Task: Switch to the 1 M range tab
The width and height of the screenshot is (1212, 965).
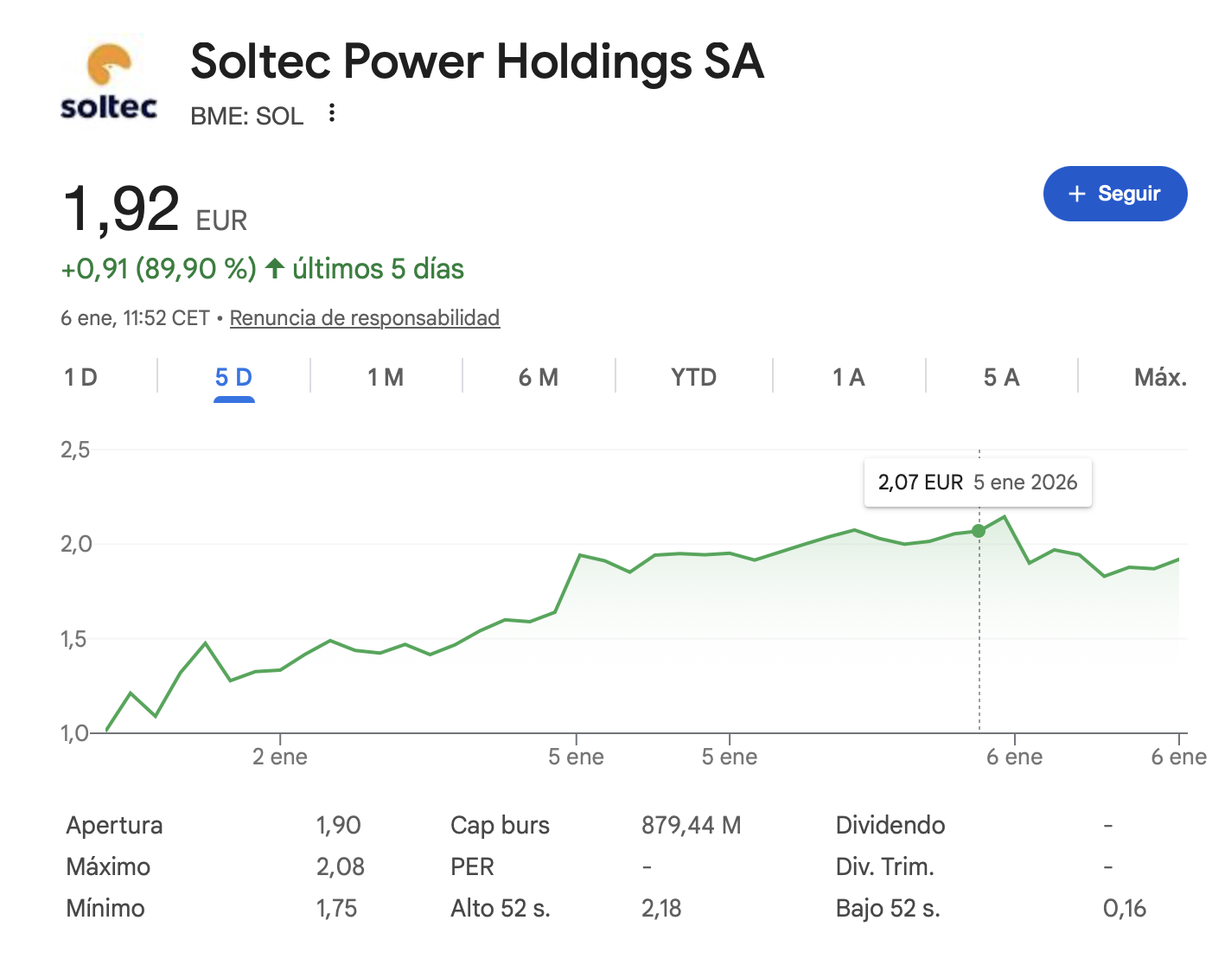Action: [x=386, y=378]
